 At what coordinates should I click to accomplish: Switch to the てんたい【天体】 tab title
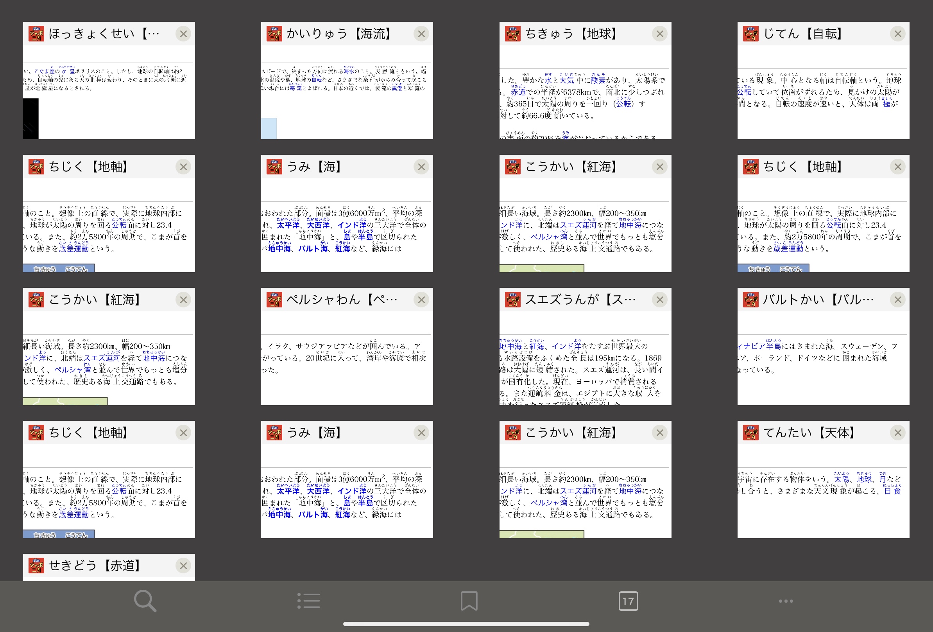coord(809,433)
